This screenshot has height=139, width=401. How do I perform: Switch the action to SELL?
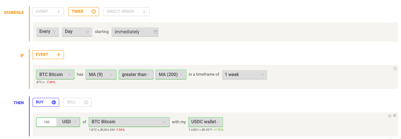[77, 102]
